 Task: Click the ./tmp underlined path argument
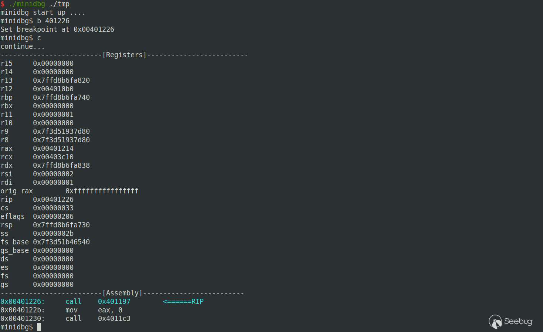(59, 4)
